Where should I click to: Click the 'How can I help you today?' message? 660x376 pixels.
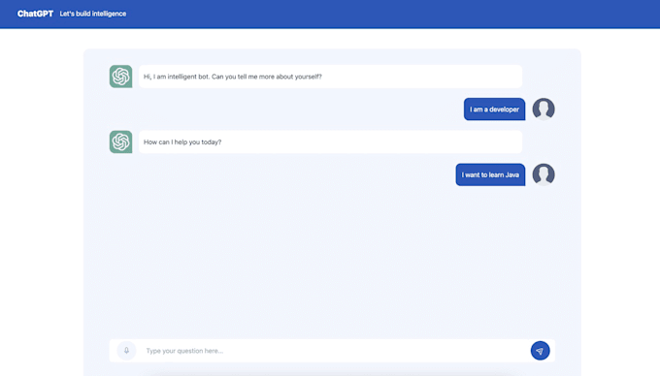click(330, 141)
